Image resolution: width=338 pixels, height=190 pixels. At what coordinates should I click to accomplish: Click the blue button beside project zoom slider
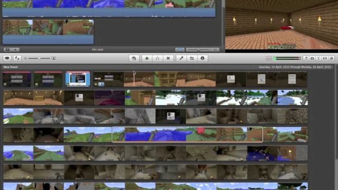180,50
